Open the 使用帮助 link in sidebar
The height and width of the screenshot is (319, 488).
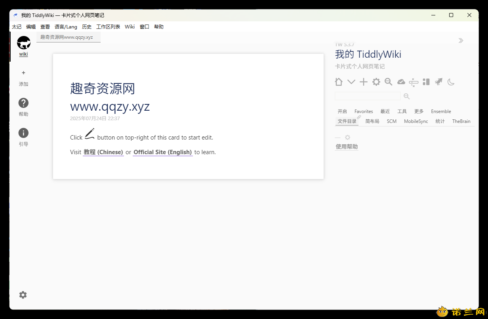[x=347, y=147]
